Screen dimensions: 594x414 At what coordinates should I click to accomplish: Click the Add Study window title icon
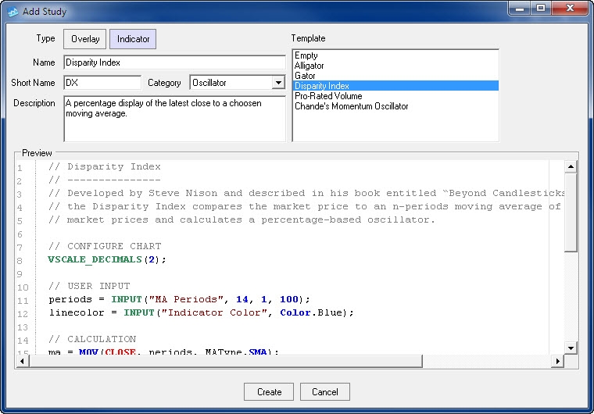(x=13, y=12)
